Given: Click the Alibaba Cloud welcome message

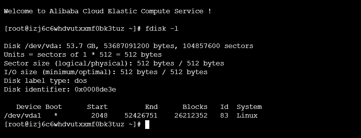Looking at the screenshot, I should pos(107,11).
